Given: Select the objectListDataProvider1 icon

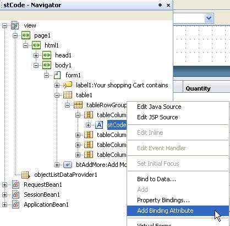Looking at the screenshot, I should coord(25,175).
